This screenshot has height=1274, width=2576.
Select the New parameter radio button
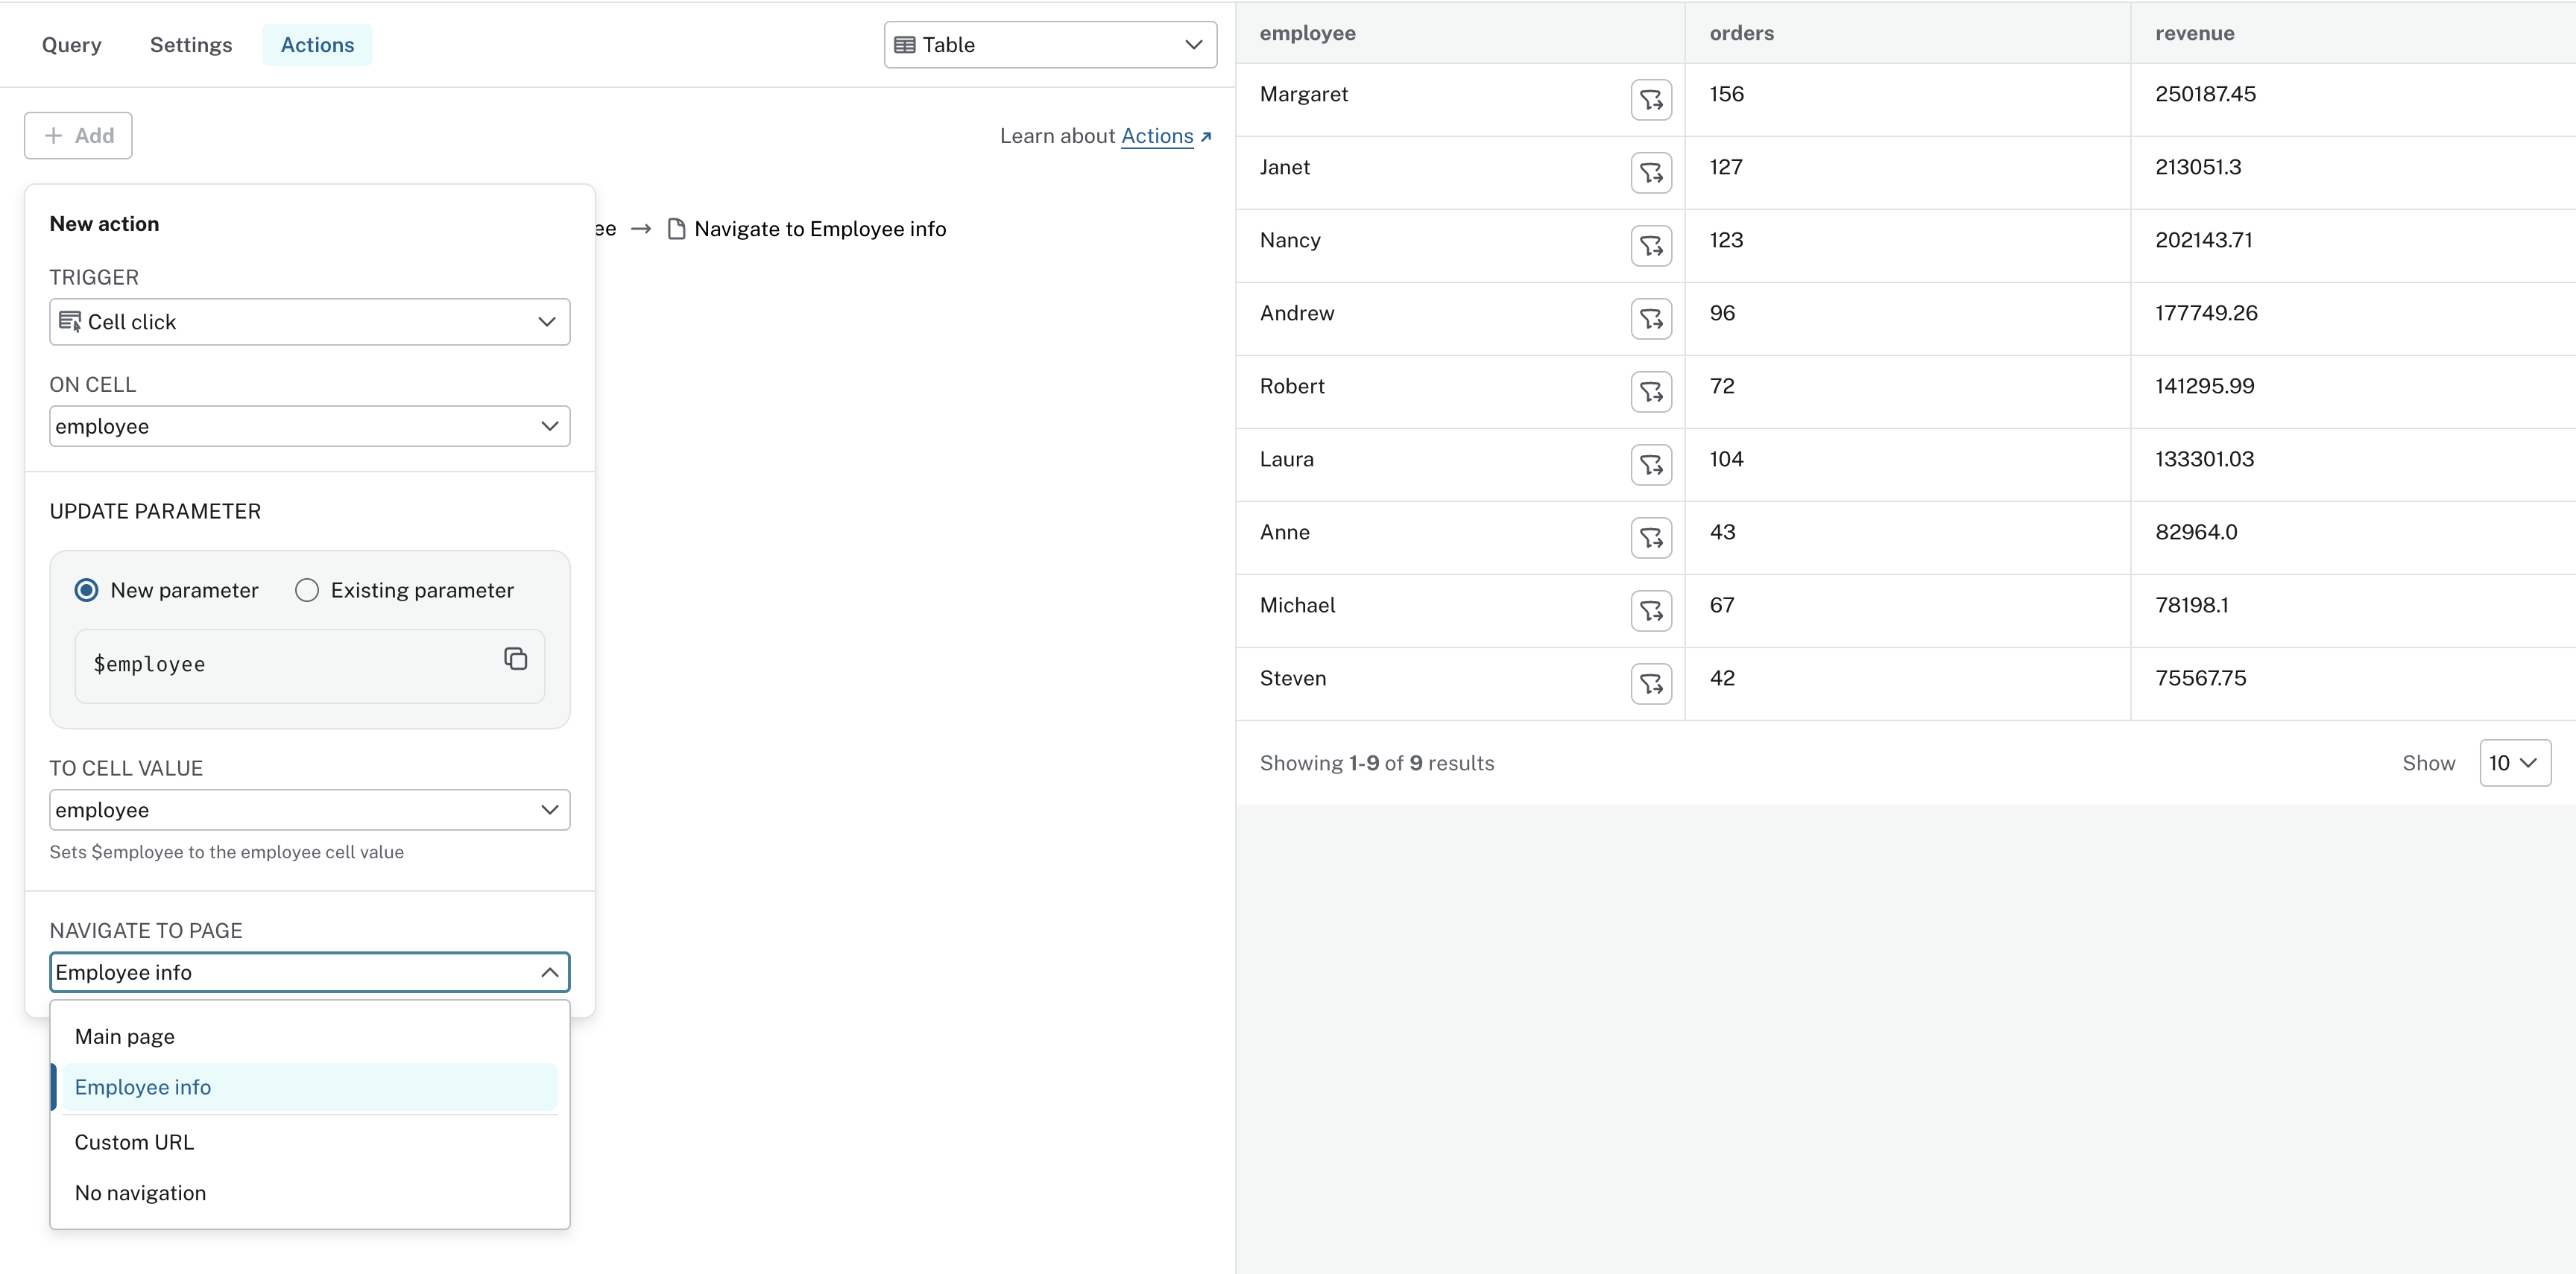pos(87,591)
